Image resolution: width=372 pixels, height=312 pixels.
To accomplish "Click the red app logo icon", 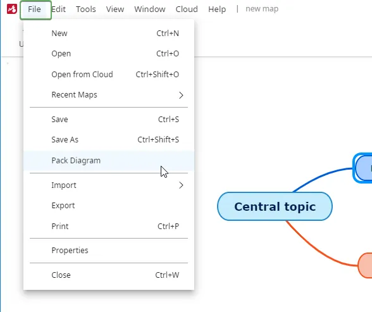I will pos(11,9).
